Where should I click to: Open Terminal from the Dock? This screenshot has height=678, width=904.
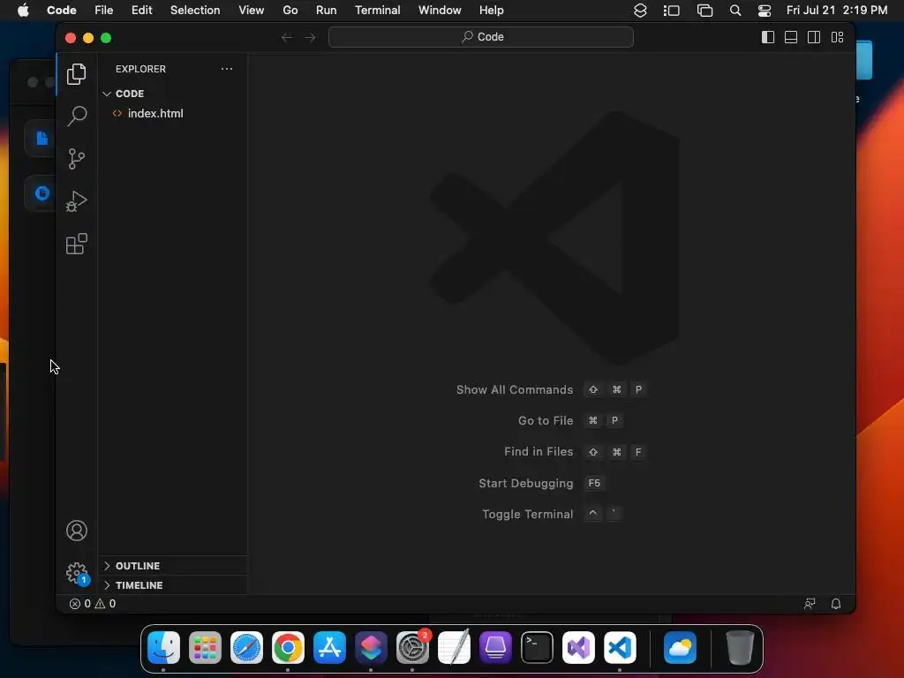pos(538,647)
